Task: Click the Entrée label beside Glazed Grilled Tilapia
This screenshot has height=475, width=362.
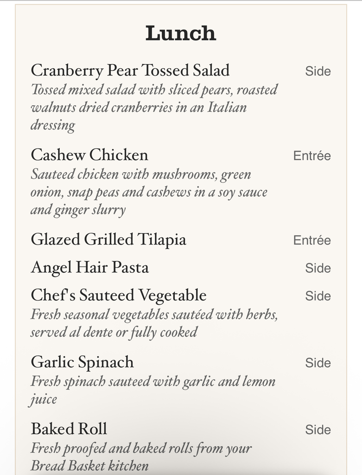Action: pos(312,240)
